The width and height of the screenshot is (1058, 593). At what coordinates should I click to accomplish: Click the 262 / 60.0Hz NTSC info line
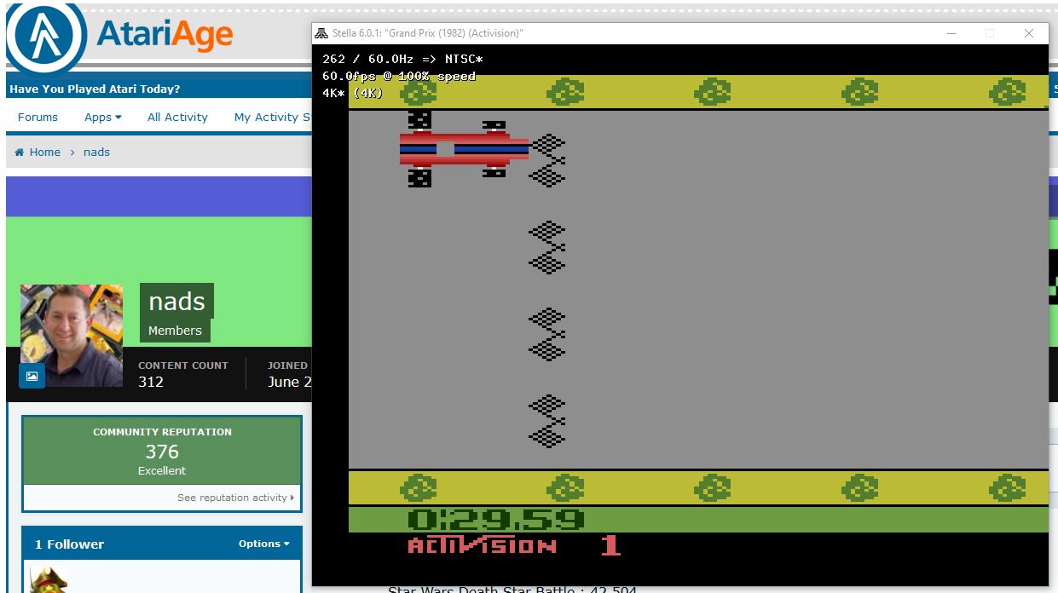(x=402, y=60)
